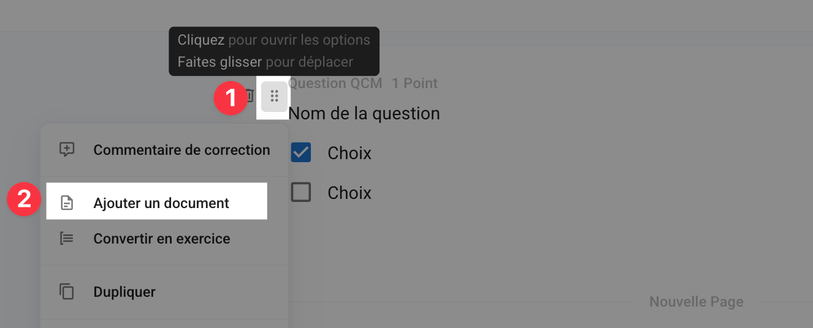Click the comment-plus icon for Commentaire de correction

[67, 149]
